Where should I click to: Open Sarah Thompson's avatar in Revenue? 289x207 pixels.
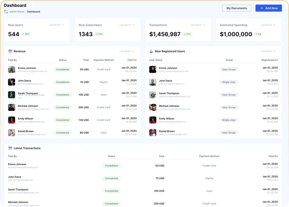click(x=12, y=95)
